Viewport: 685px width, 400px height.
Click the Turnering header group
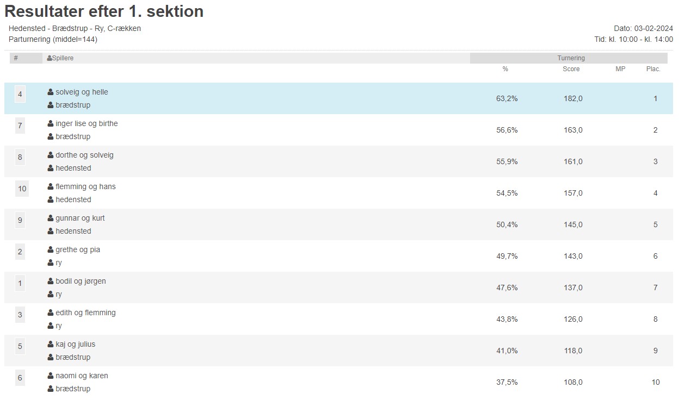(x=571, y=58)
